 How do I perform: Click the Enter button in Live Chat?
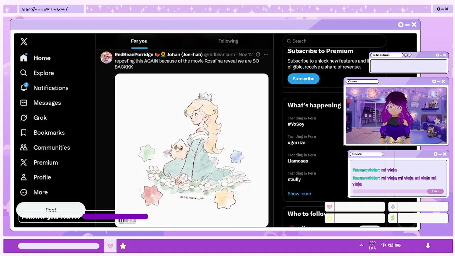click(435, 191)
